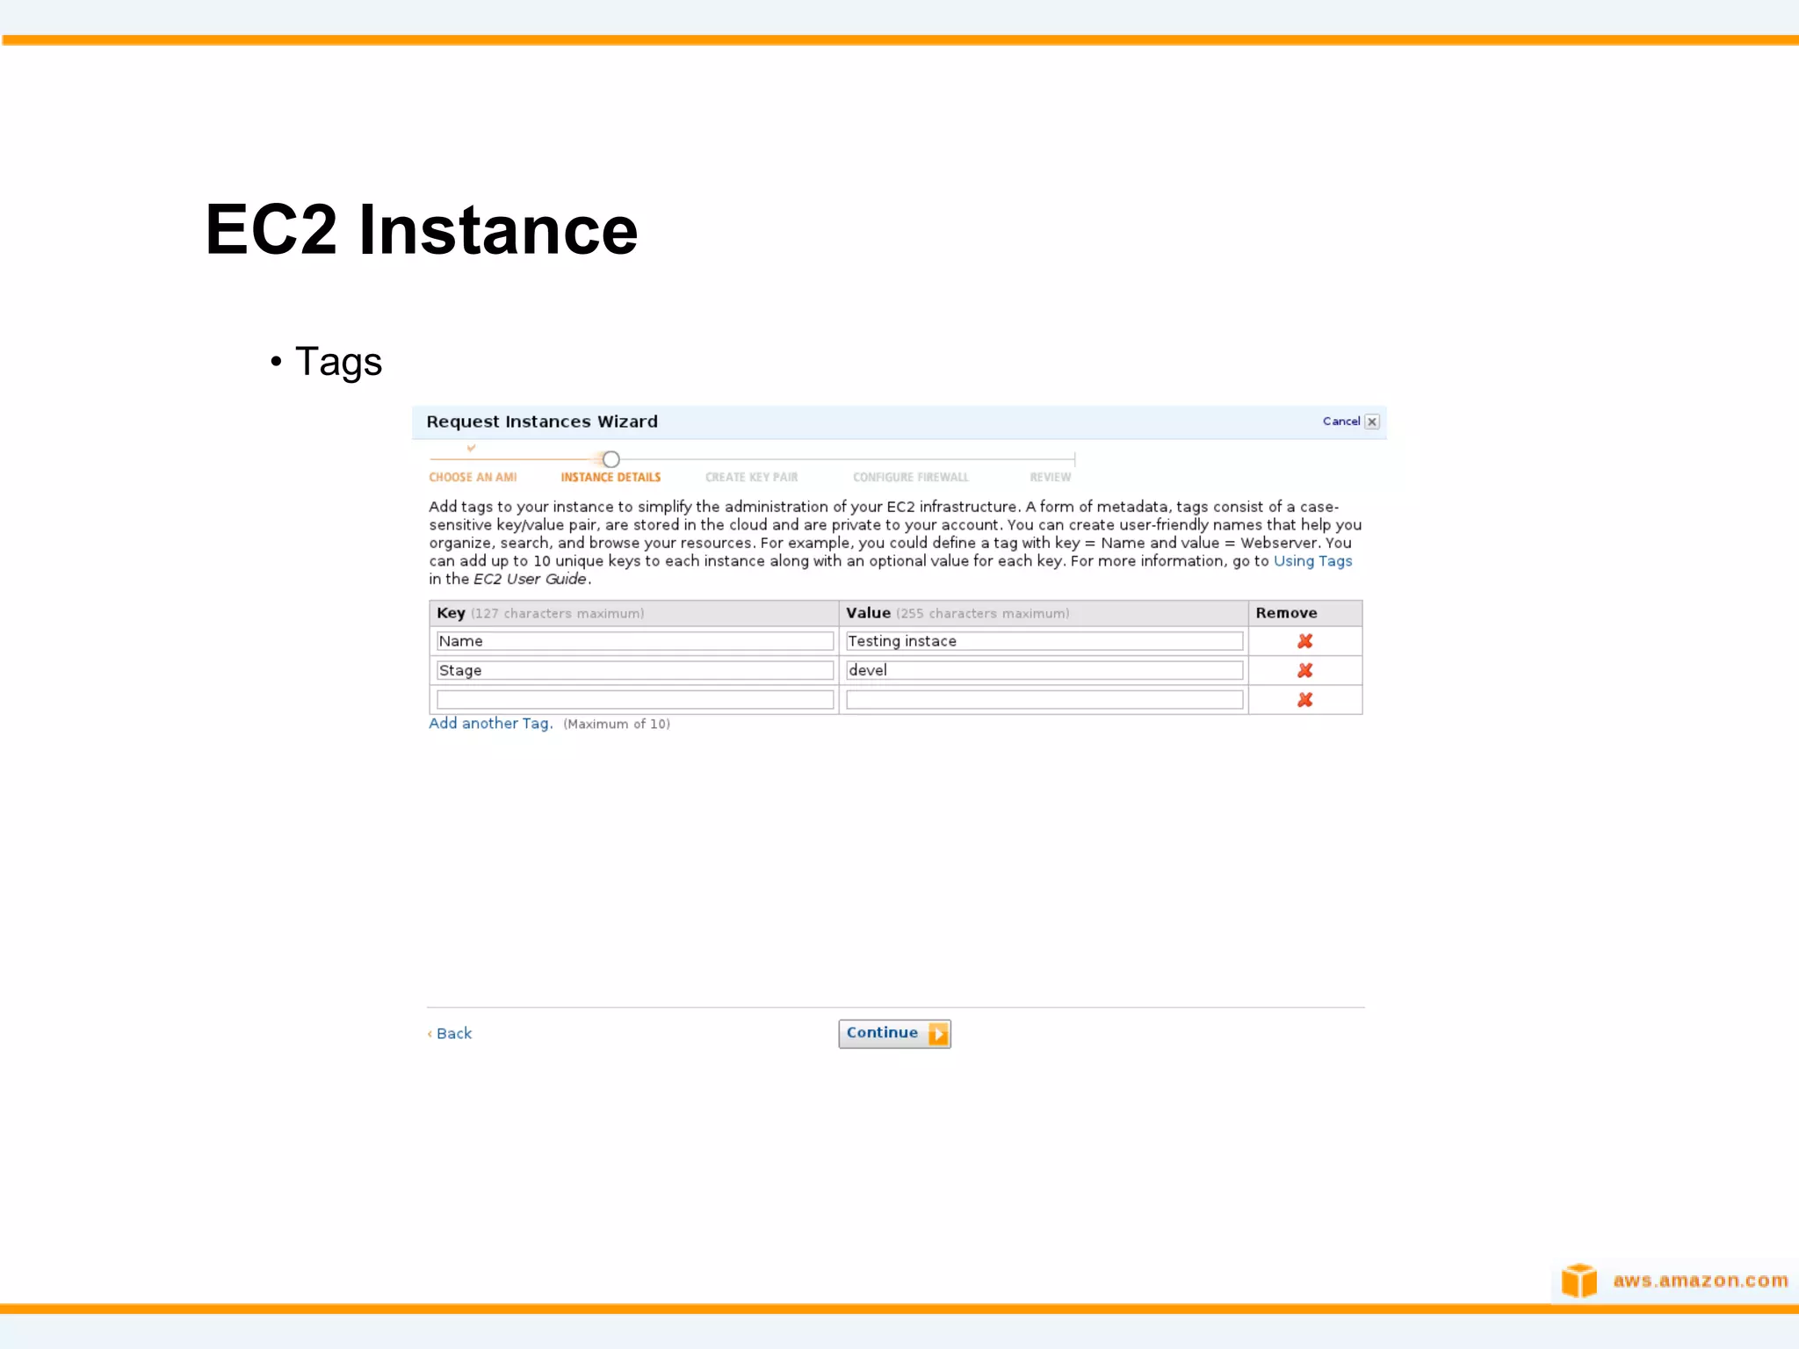Go Back to previous wizard page

452,1034
